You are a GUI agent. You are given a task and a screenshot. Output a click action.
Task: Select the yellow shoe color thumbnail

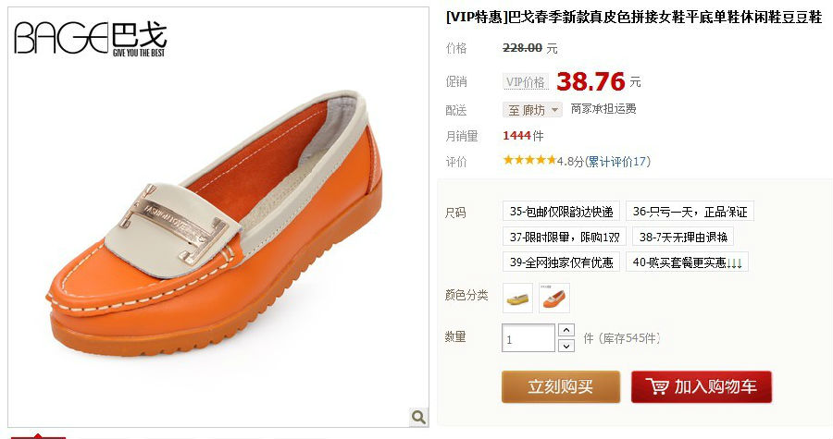[517, 298]
